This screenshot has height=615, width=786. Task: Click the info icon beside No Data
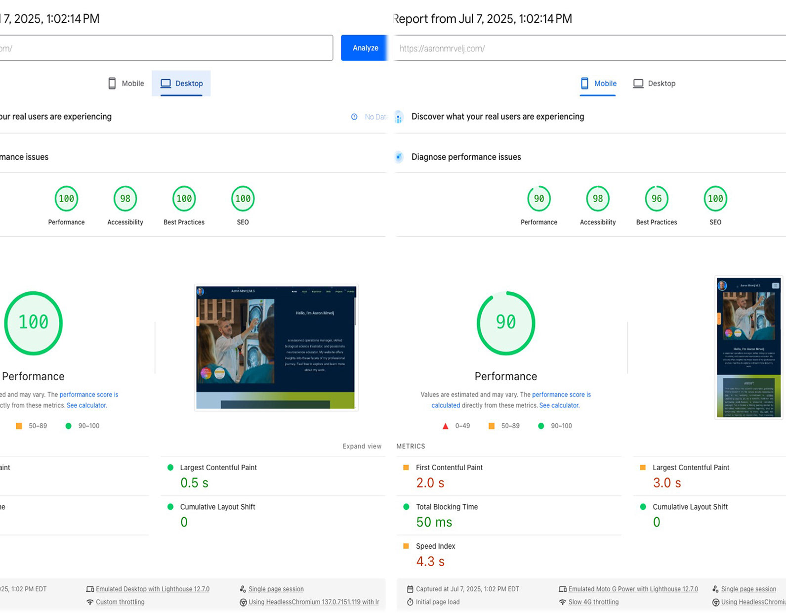click(354, 117)
